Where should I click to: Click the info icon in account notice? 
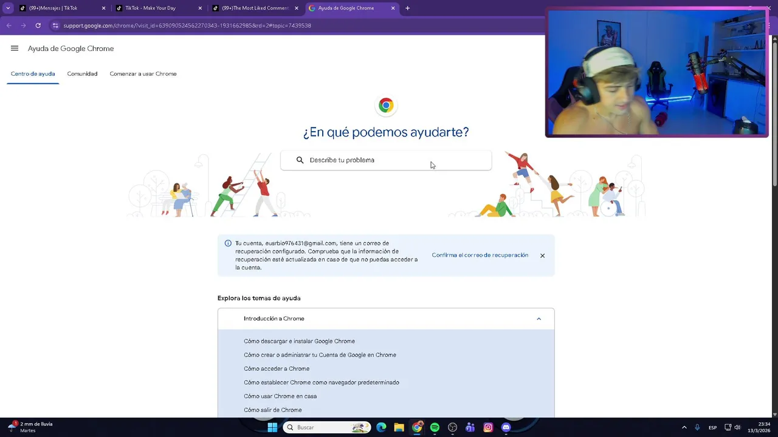[x=228, y=243]
